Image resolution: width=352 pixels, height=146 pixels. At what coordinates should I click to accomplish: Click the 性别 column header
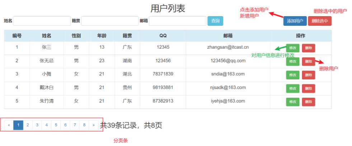coord(76,35)
